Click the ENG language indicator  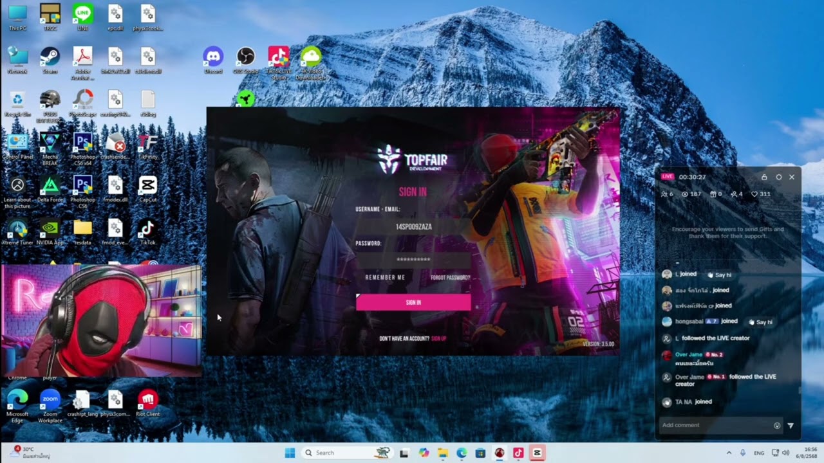click(x=759, y=453)
